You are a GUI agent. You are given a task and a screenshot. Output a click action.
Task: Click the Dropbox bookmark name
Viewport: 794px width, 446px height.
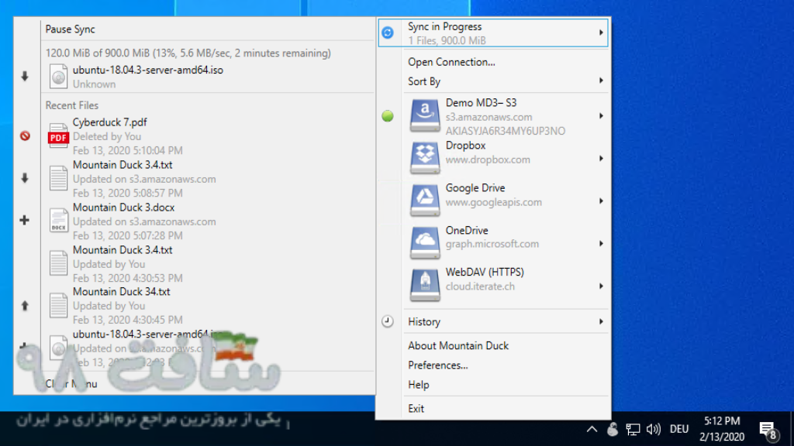pos(465,146)
